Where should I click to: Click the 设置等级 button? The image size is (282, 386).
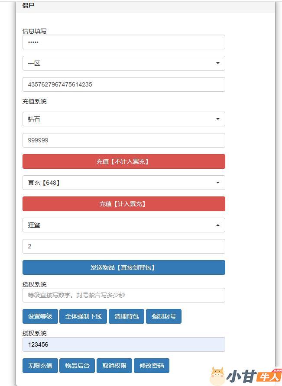coord(40,316)
